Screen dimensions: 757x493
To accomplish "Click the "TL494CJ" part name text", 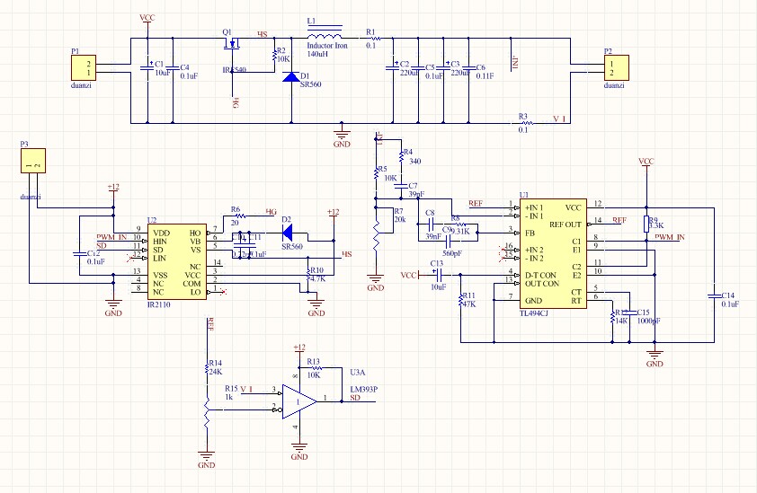I will pos(533,313).
